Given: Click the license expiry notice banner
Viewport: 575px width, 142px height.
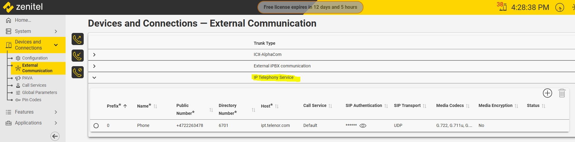Looking at the screenshot, I should point(310,7).
